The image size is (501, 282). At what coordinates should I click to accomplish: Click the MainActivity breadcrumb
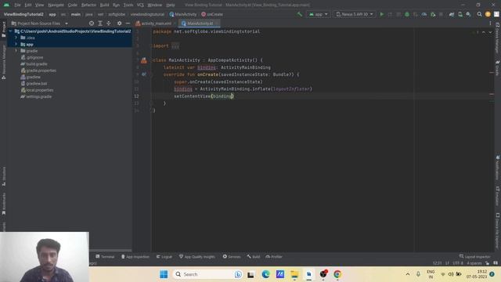183,14
